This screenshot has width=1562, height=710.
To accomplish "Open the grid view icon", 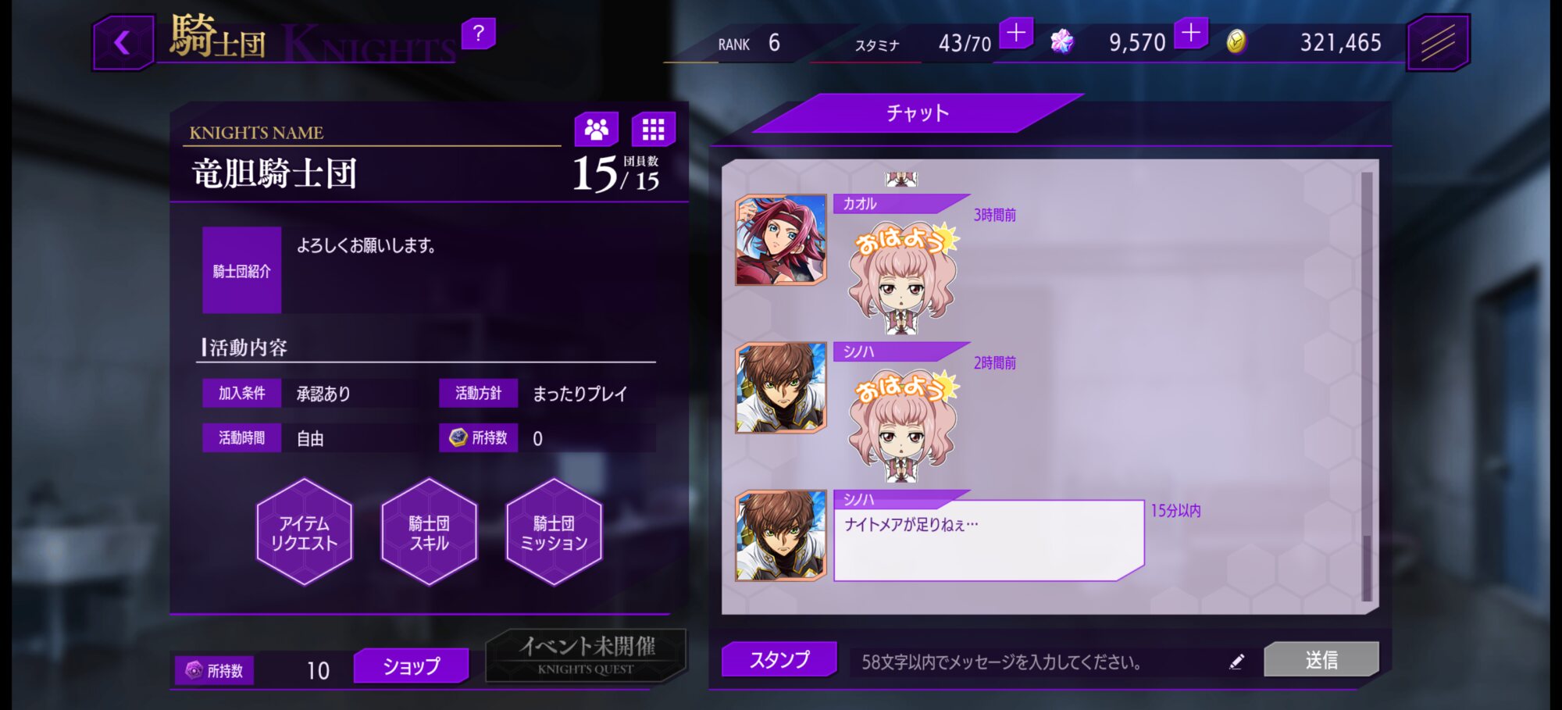I will click(x=653, y=130).
